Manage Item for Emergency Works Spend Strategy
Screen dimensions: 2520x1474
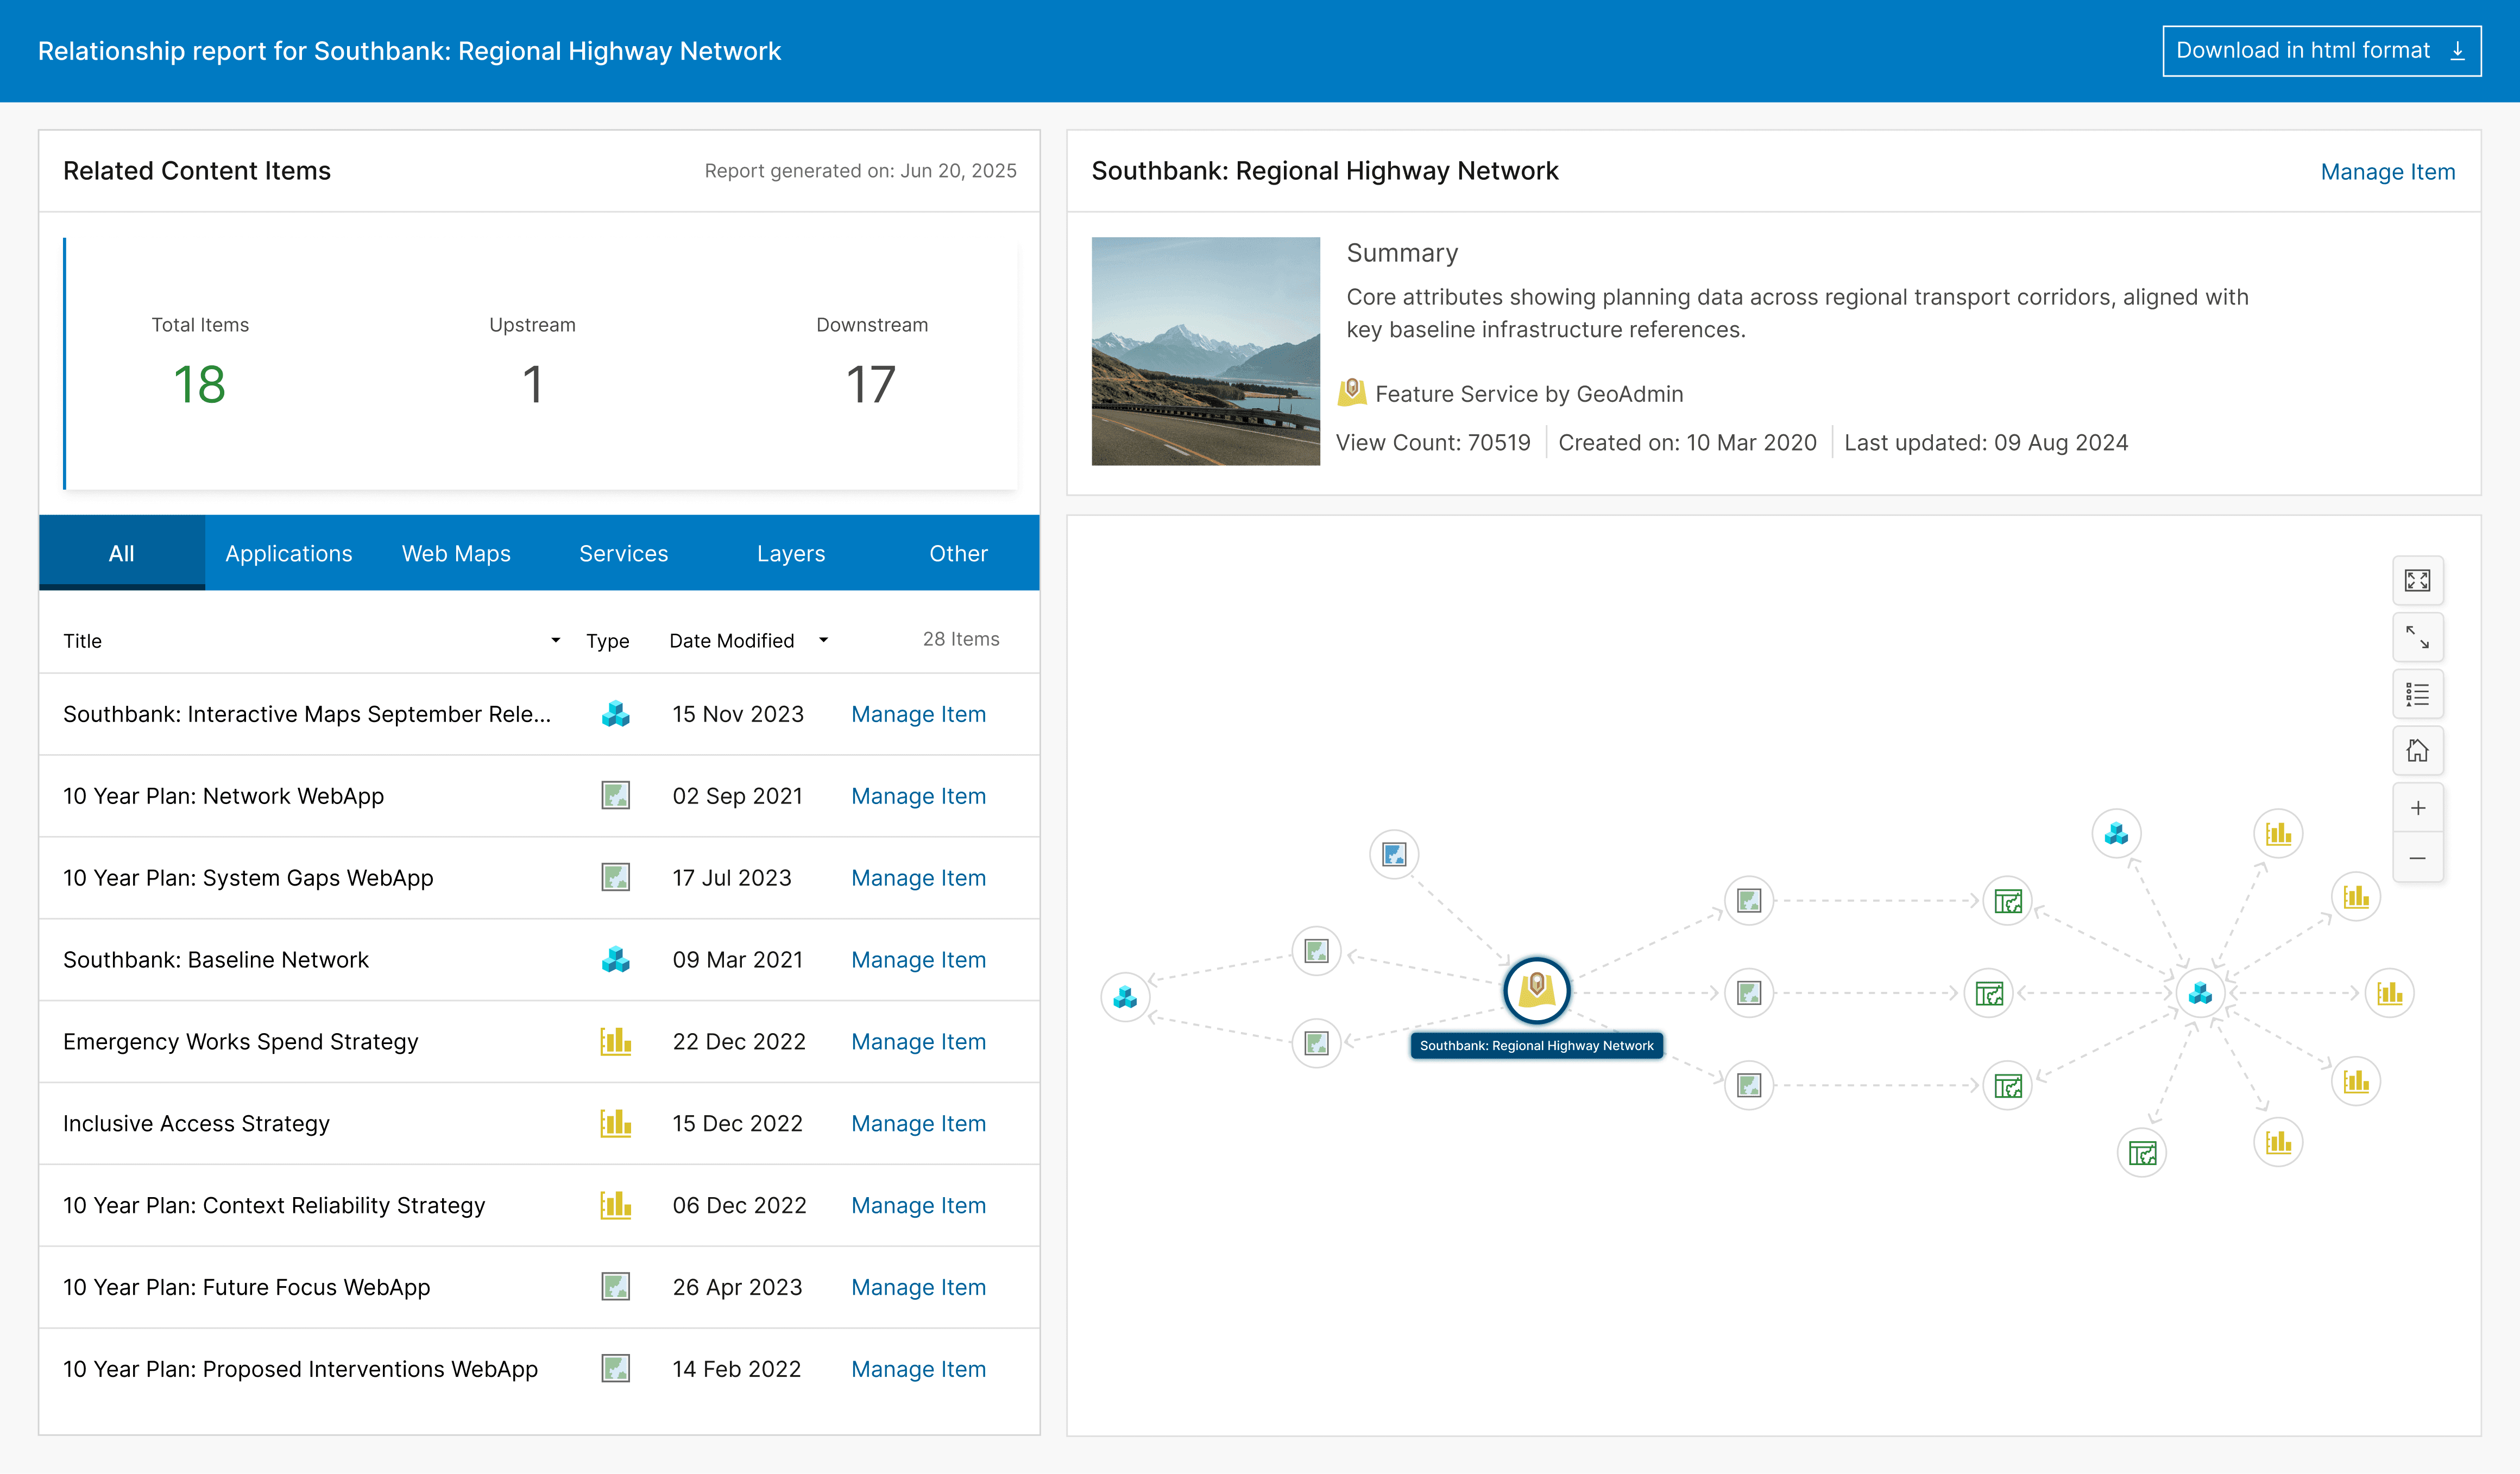point(918,1041)
